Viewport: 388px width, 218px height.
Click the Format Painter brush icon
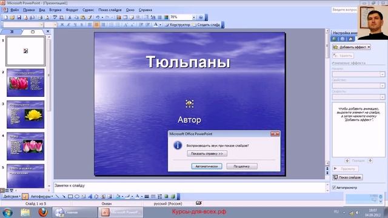(x=90, y=18)
